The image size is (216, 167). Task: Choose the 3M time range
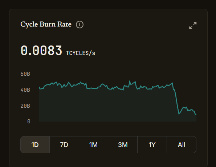pyautogui.click(x=123, y=145)
